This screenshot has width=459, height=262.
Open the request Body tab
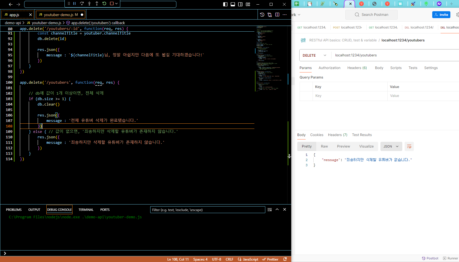pos(379,68)
